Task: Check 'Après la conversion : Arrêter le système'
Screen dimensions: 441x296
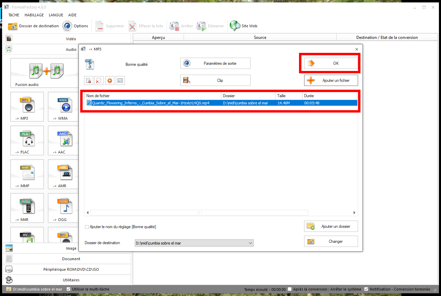Action: click(290, 289)
